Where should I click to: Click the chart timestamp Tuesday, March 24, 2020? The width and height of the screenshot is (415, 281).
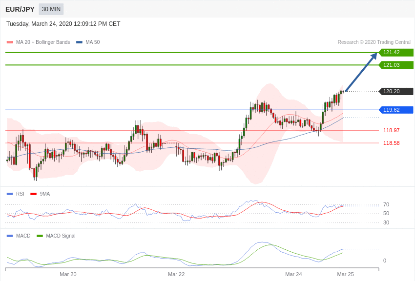pyautogui.click(x=63, y=24)
